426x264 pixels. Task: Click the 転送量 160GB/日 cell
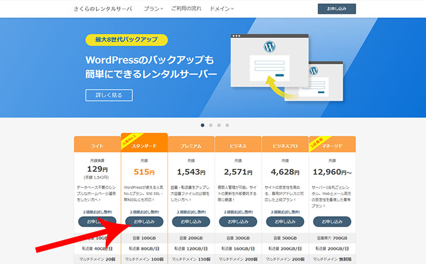tap(238, 249)
